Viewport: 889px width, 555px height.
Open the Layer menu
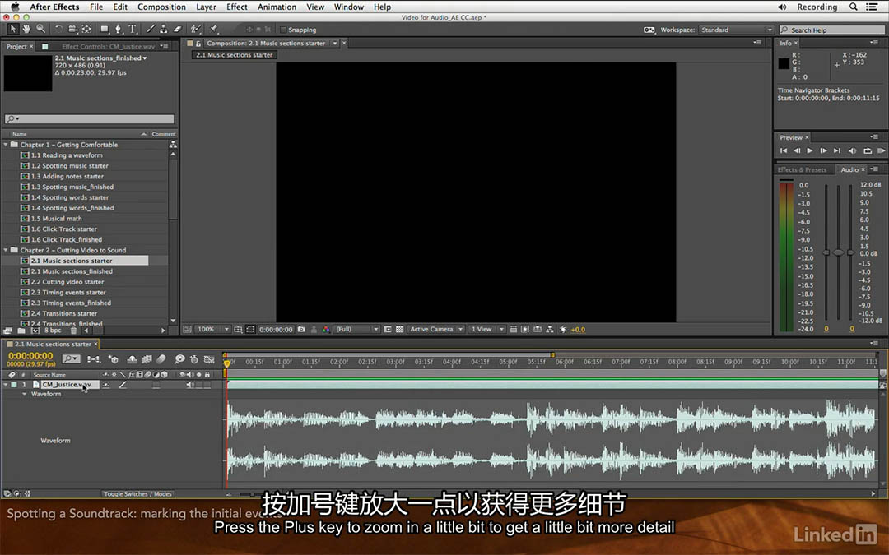coord(206,7)
